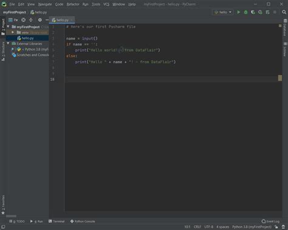This screenshot has height=230, width=288.
Task: Expand the venv folder node
Action: [13, 32]
